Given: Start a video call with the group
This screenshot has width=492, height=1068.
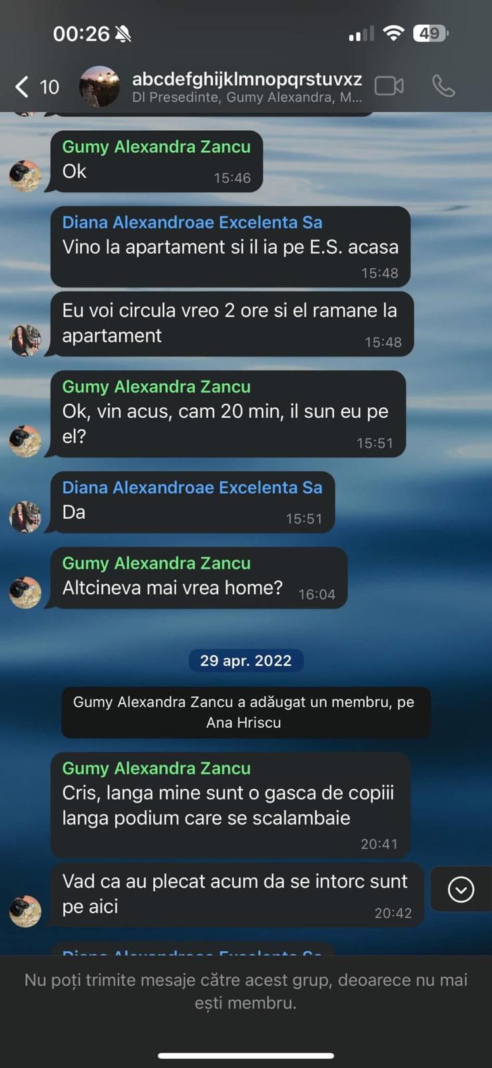Looking at the screenshot, I should coord(389,86).
